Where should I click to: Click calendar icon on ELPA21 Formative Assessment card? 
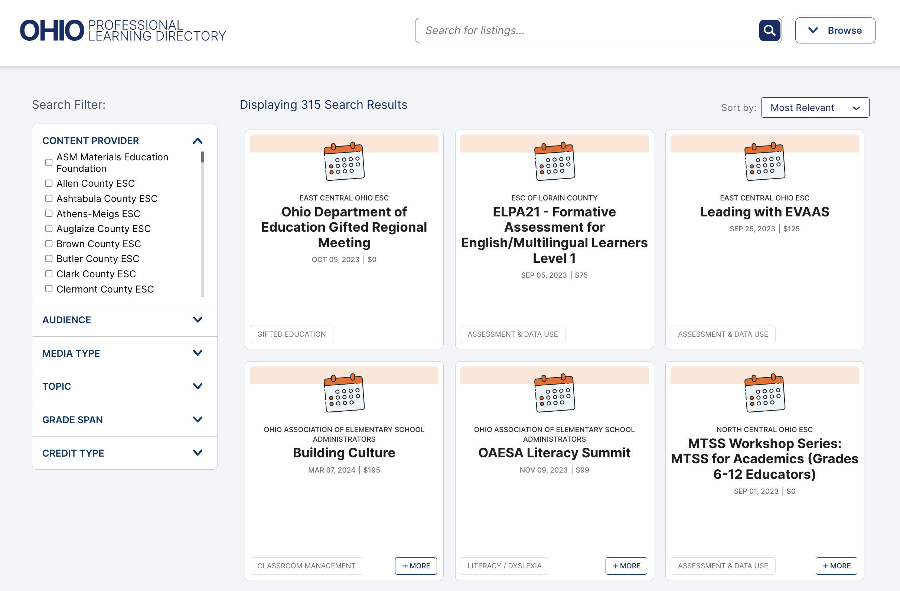point(554,161)
